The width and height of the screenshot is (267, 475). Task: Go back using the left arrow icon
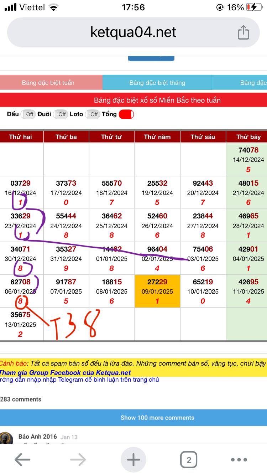point(22,460)
